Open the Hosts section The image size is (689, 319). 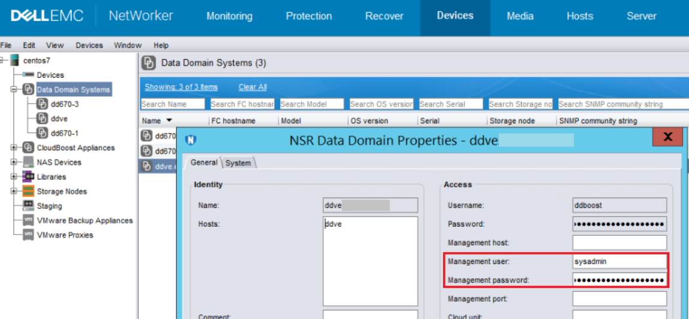[580, 16]
